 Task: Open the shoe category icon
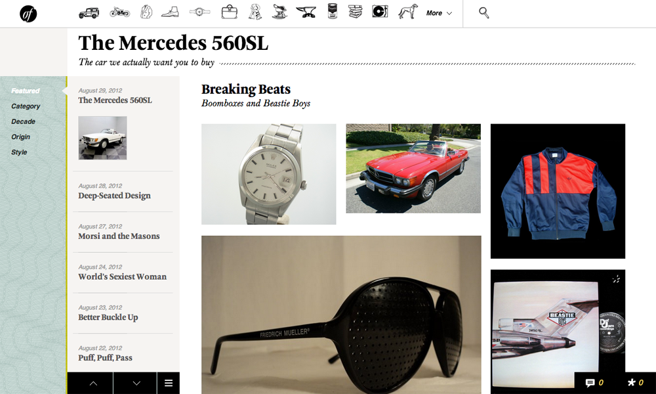click(x=170, y=12)
